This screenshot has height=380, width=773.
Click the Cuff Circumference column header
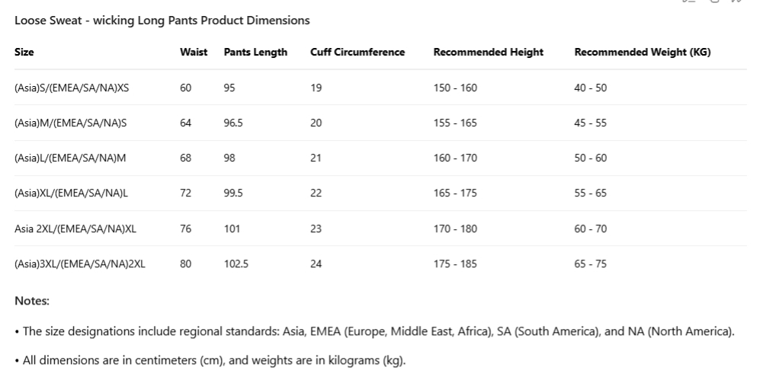[x=358, y=53]
